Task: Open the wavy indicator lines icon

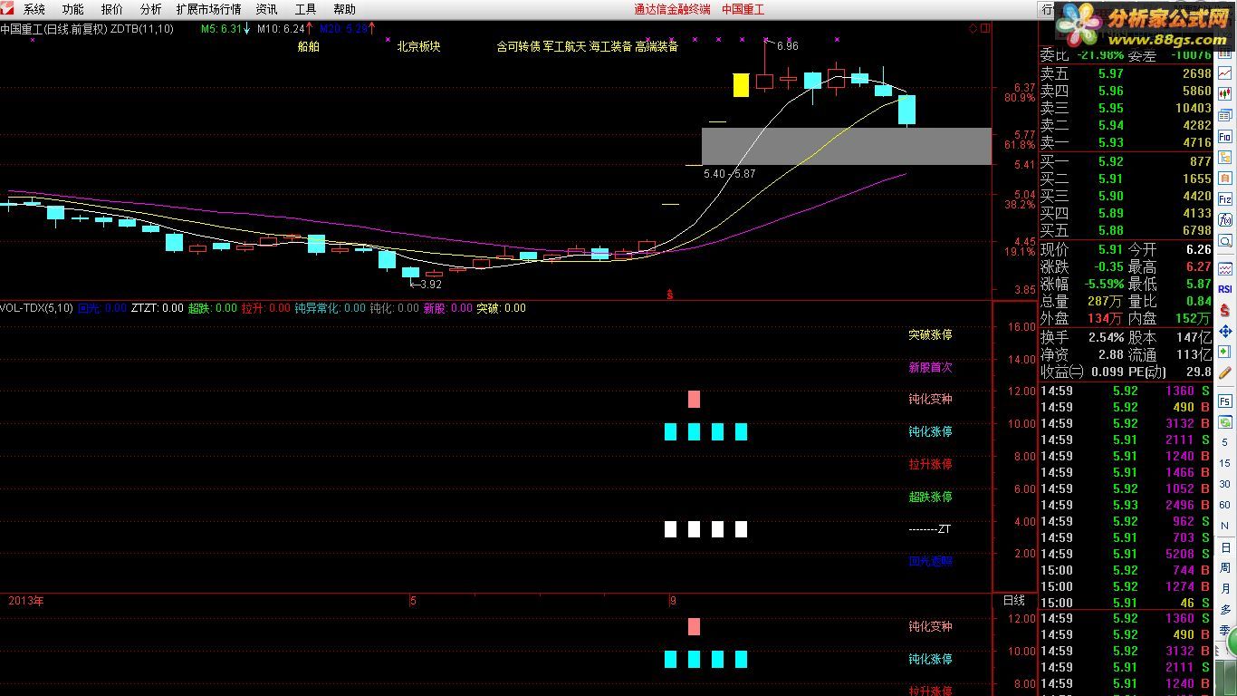Action: pyautogui.click(x=1225, y=268)
